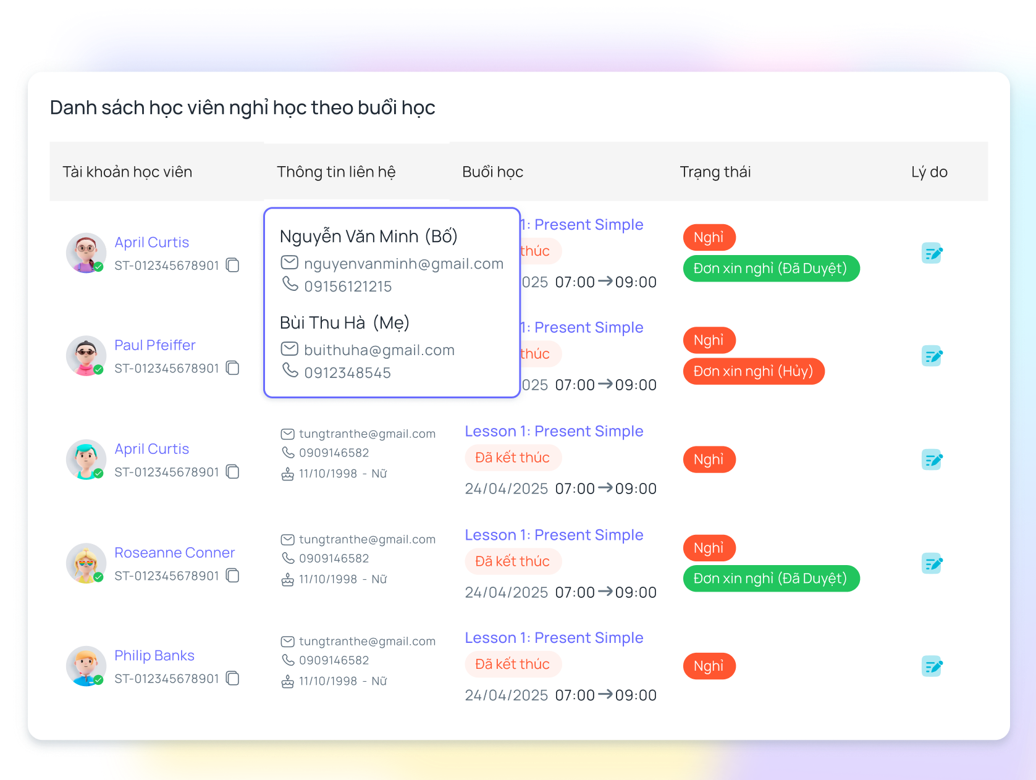The image size is (1036, 780).
Task: Open Paul Pfeiffer's student profile link
Action: click(154, 345)
